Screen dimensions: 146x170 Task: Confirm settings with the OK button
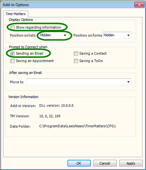tap(79, 163)
